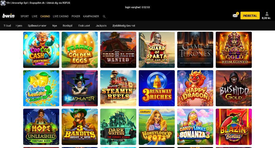Switch to the Jackpots tab
This screenshot has height=148, width=275.
101,26
